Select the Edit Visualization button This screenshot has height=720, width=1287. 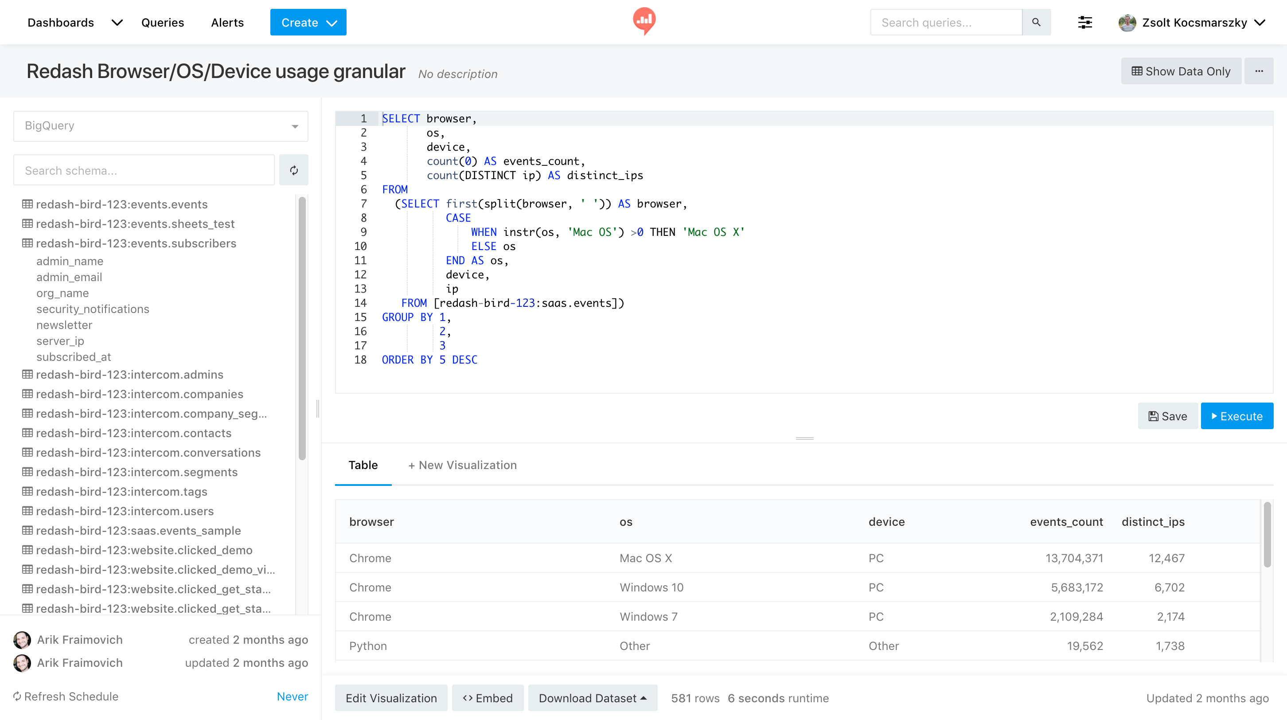point(392,698)
